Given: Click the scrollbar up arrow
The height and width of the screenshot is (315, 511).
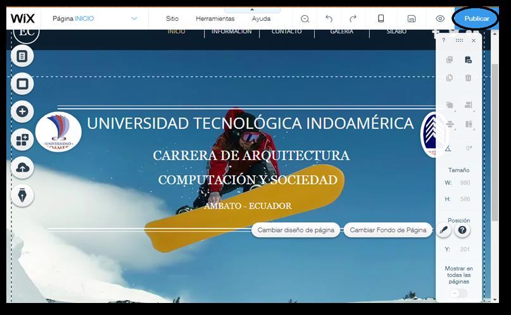Looking at the screenshot, I should (x=495, y=33).
